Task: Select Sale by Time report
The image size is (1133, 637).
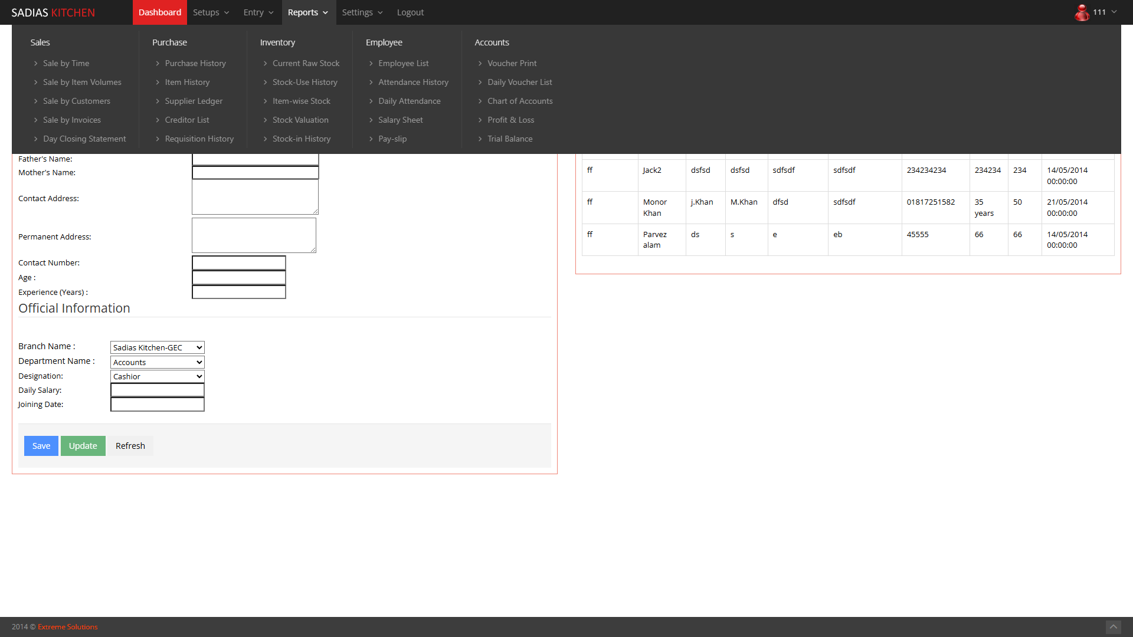Action: point(66,63)
